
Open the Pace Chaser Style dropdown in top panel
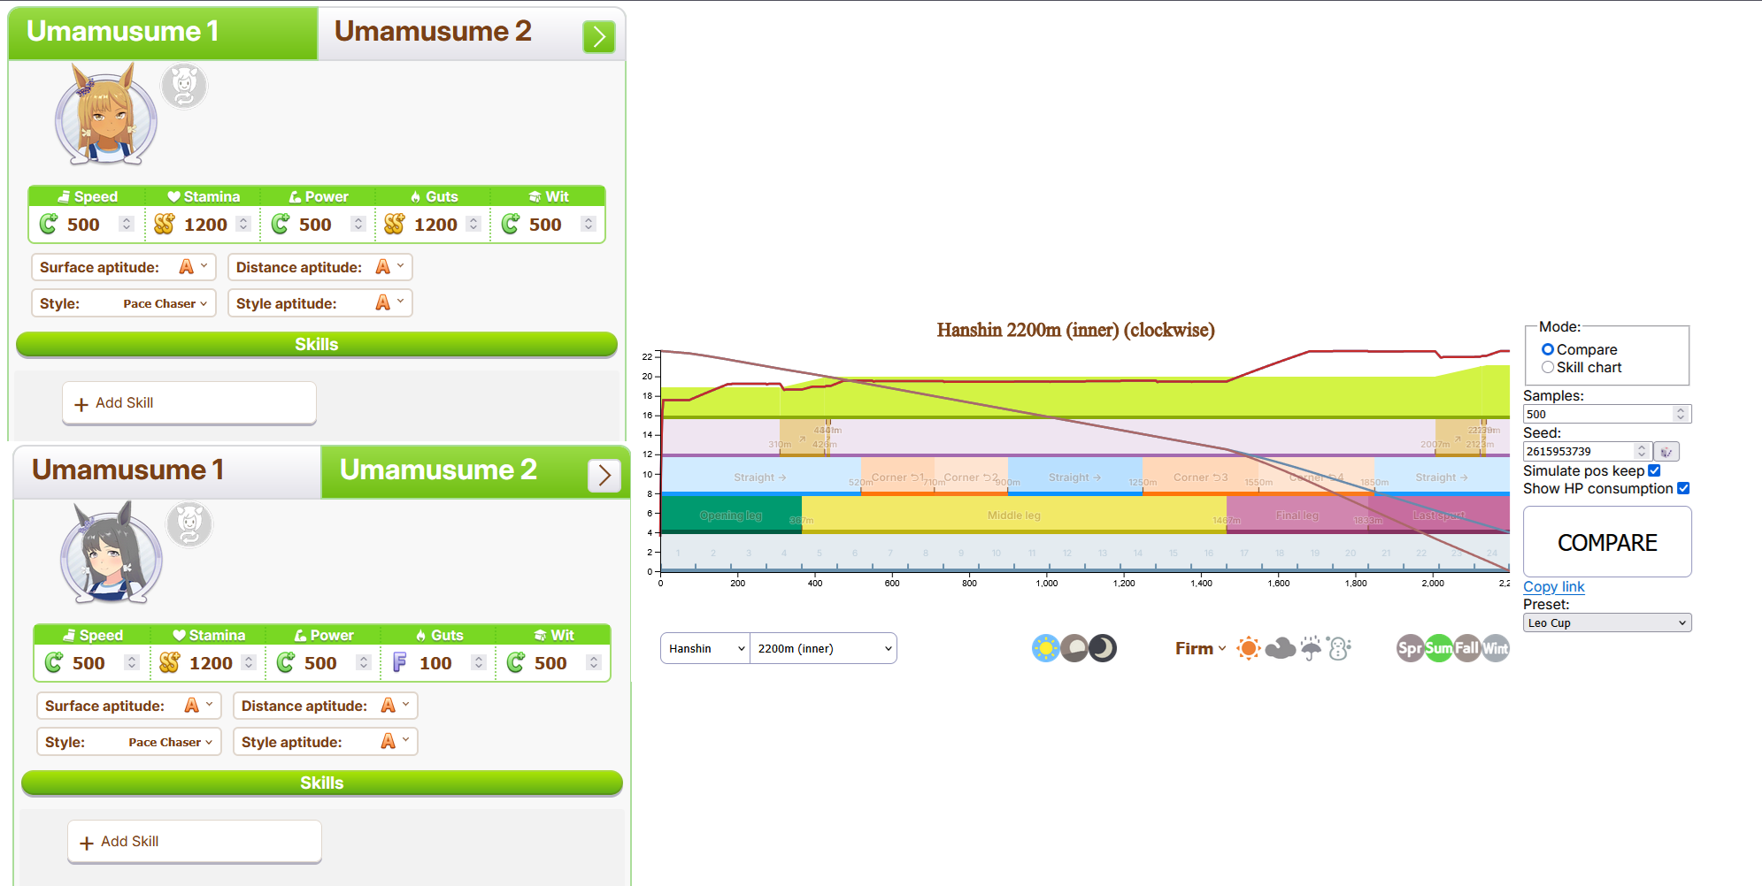(x=124, y=303)
